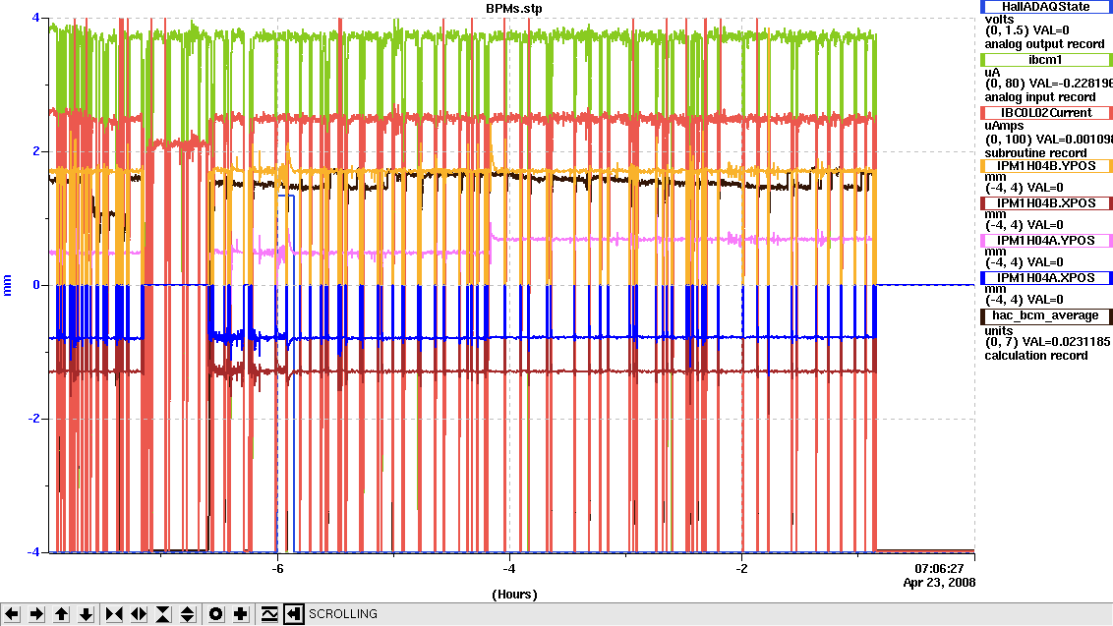Zoom out vertically (up-down triangles icon)
Screen dimensions: 1113x626
[x=188, y=614]
